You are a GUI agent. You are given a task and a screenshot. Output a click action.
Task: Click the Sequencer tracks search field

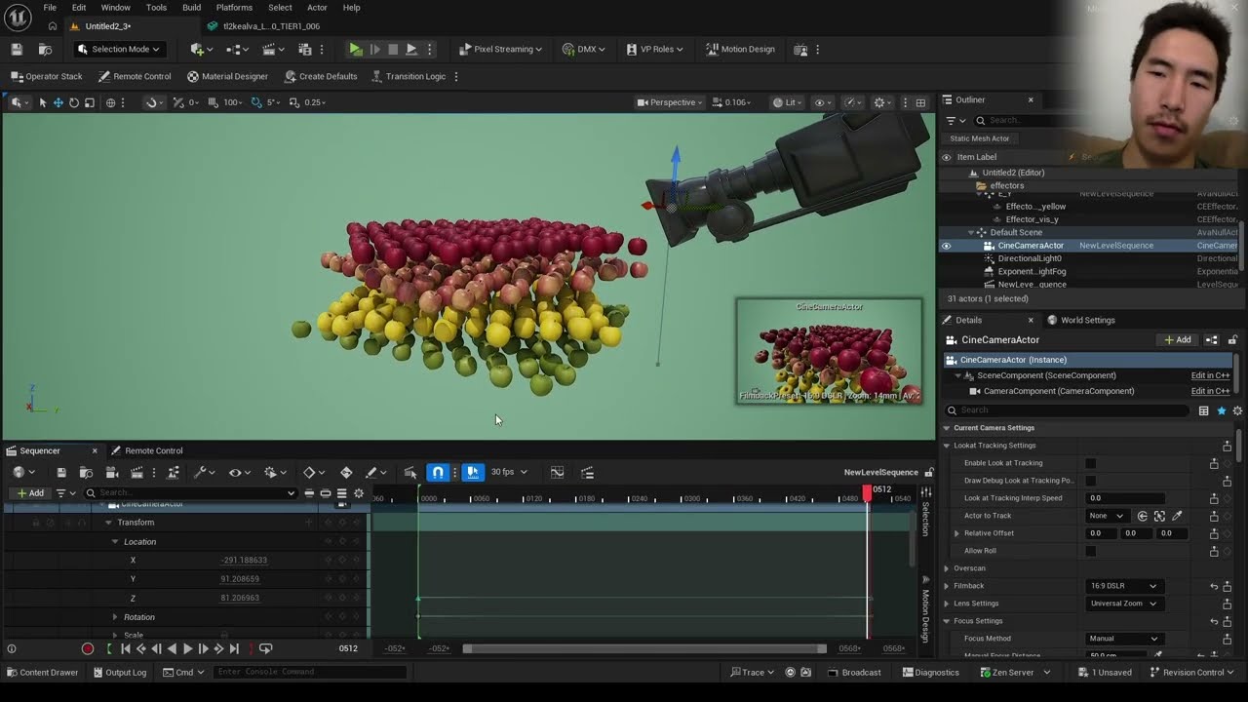[190, 493]
